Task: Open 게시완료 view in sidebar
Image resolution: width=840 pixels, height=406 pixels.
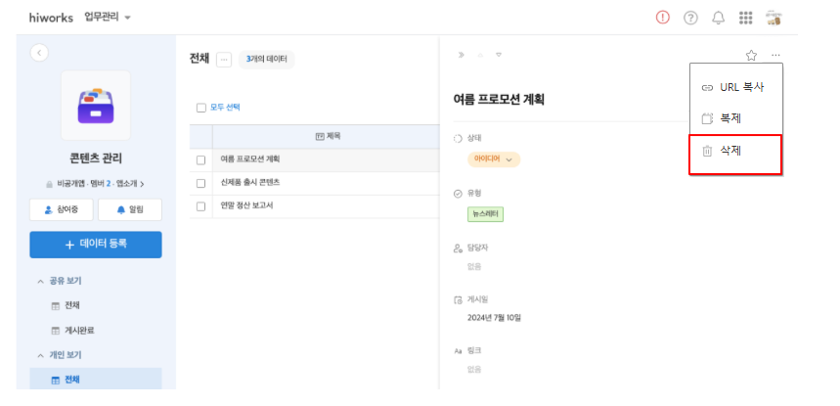Action: [x=79, y=330]
